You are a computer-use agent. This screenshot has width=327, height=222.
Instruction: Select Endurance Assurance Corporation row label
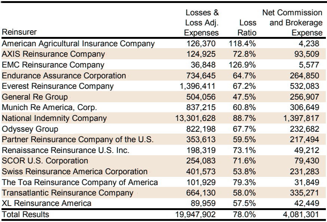(64, 75)
